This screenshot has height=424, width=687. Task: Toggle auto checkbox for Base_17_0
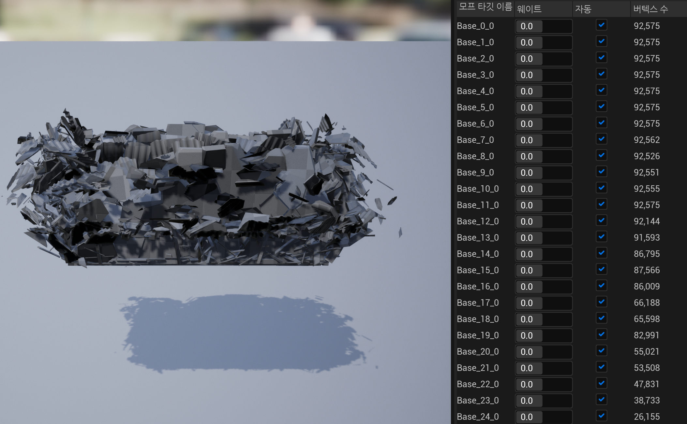pyautogui.click(x=601, y=302)
